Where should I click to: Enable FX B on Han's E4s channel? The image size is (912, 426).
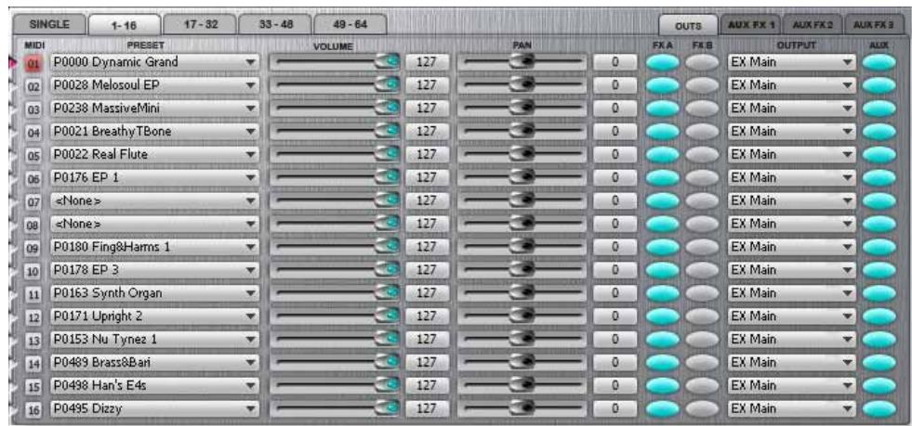point(702,386)
